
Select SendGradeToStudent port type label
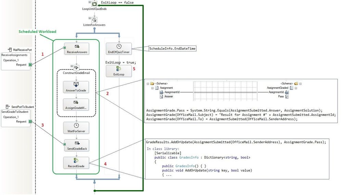point(15,112)
